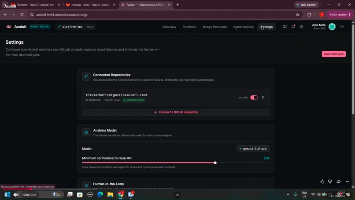Viewport: 355px width, 200px height.
Task: Delete the axolotl-test repository with the trash icon
Action: click(x=263, y=98)
